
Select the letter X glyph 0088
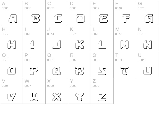click(x=57, y=97)
